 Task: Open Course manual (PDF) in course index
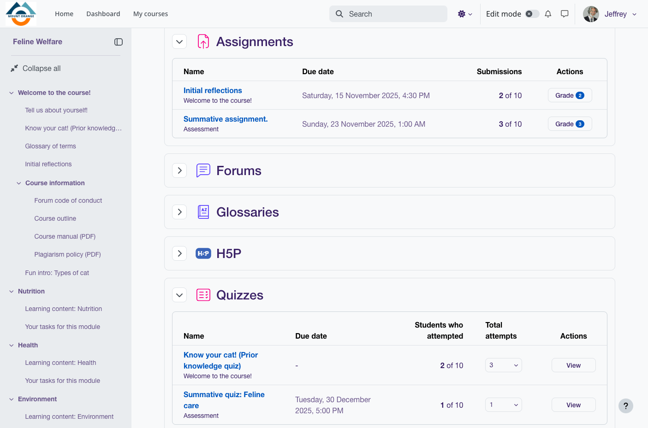click(x=65, y=236)
